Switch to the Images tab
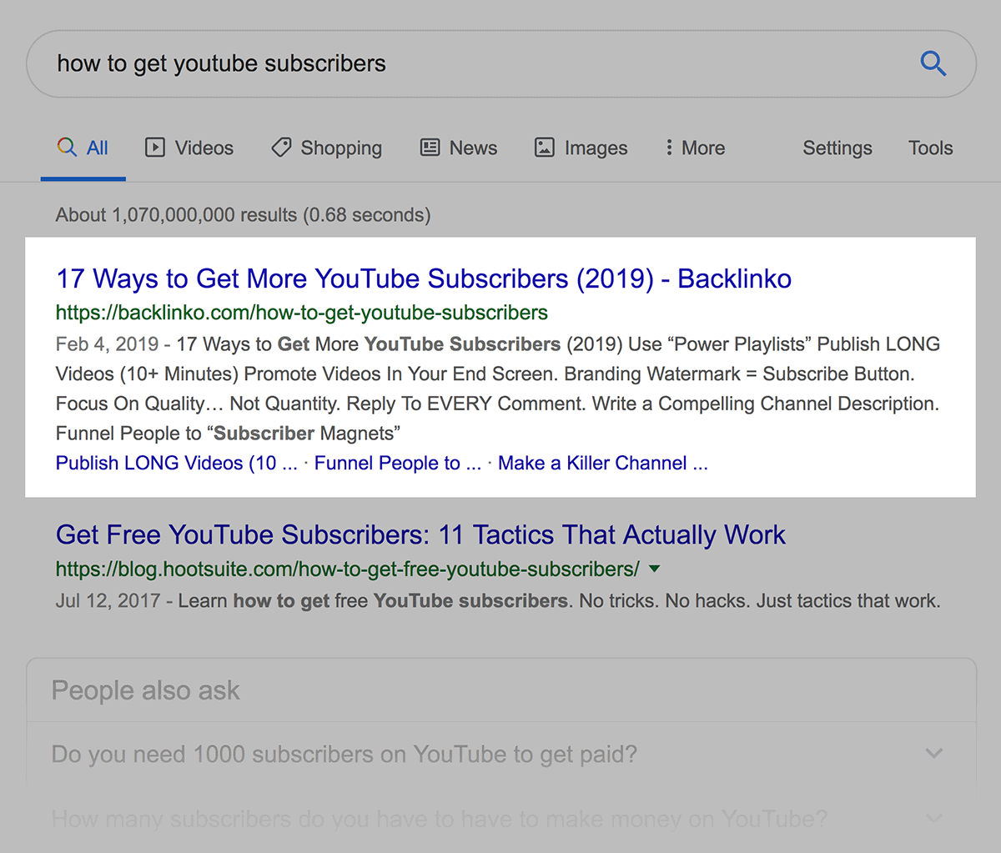This screenshot has width=1001, height=853. (581, 148)
